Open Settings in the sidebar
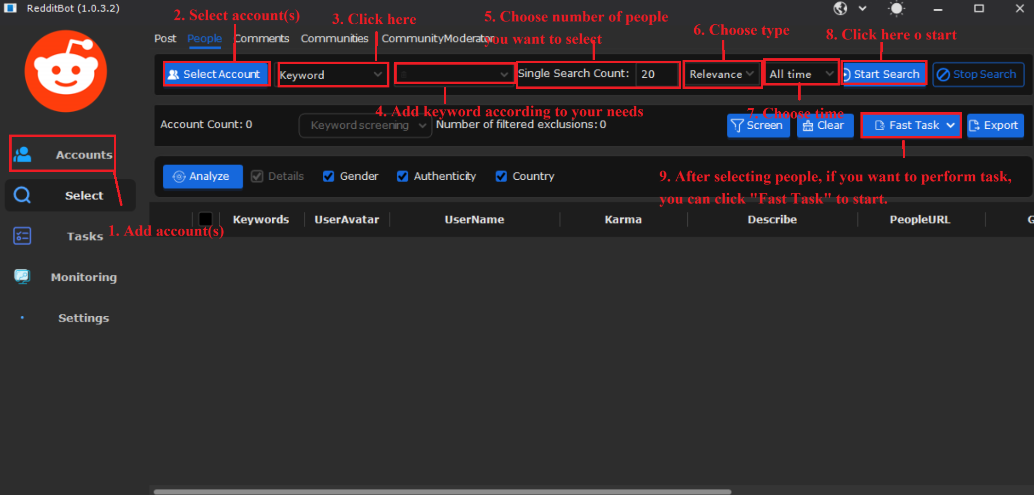Image resolution: width=1034 pixels, height=495 pixels. tap(84, 318)
